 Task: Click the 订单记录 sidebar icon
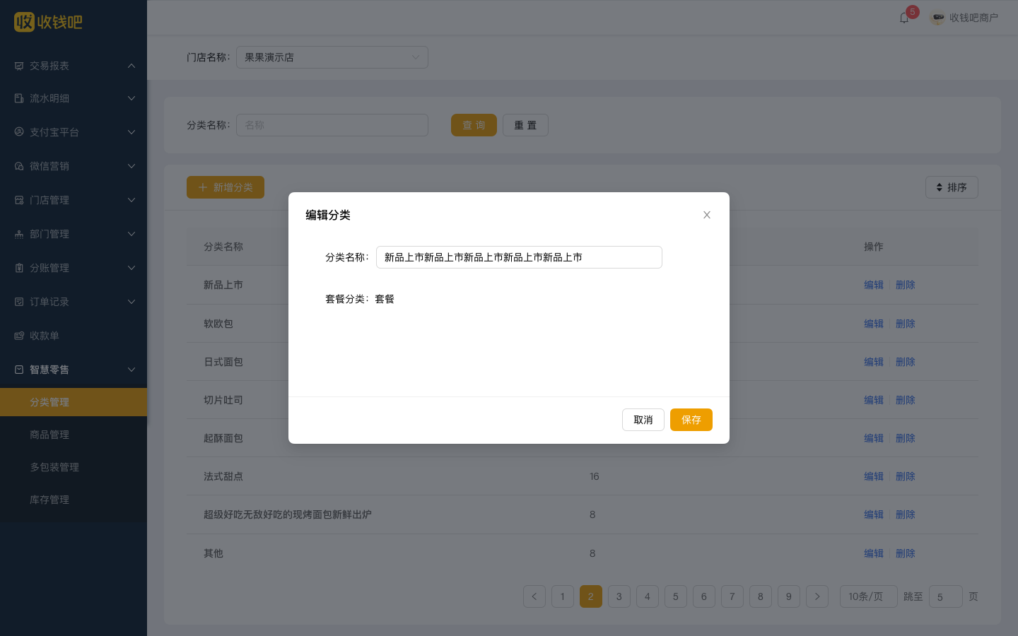pos(19,302)
